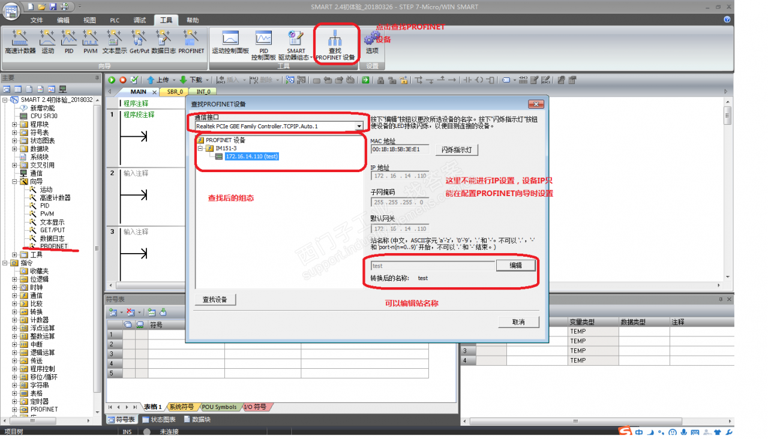Viewport: 768px width, 439px height.
Task: Open the 文本显示 wizard
Action: (114, 42)
